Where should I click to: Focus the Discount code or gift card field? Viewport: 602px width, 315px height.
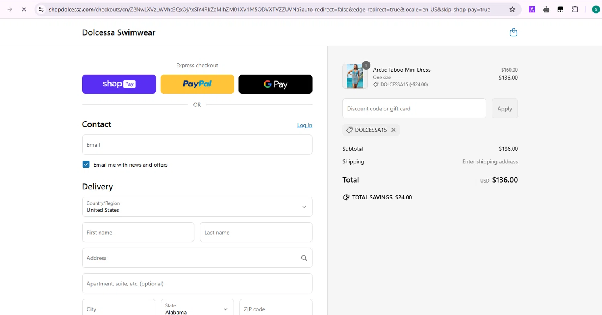(414, 108)
